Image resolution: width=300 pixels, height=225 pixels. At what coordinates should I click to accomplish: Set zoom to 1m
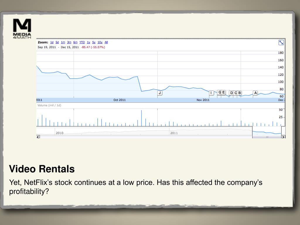click(63, 42)
